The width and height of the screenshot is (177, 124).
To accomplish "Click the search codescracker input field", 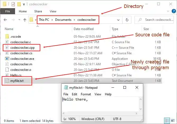I will pyautogui.click(x=154, y=20).
